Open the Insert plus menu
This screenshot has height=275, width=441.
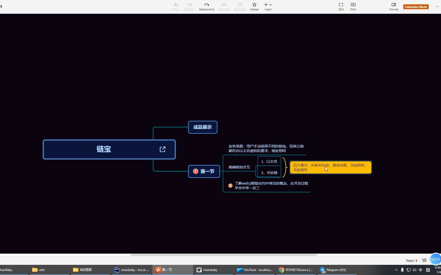[268, 7]
